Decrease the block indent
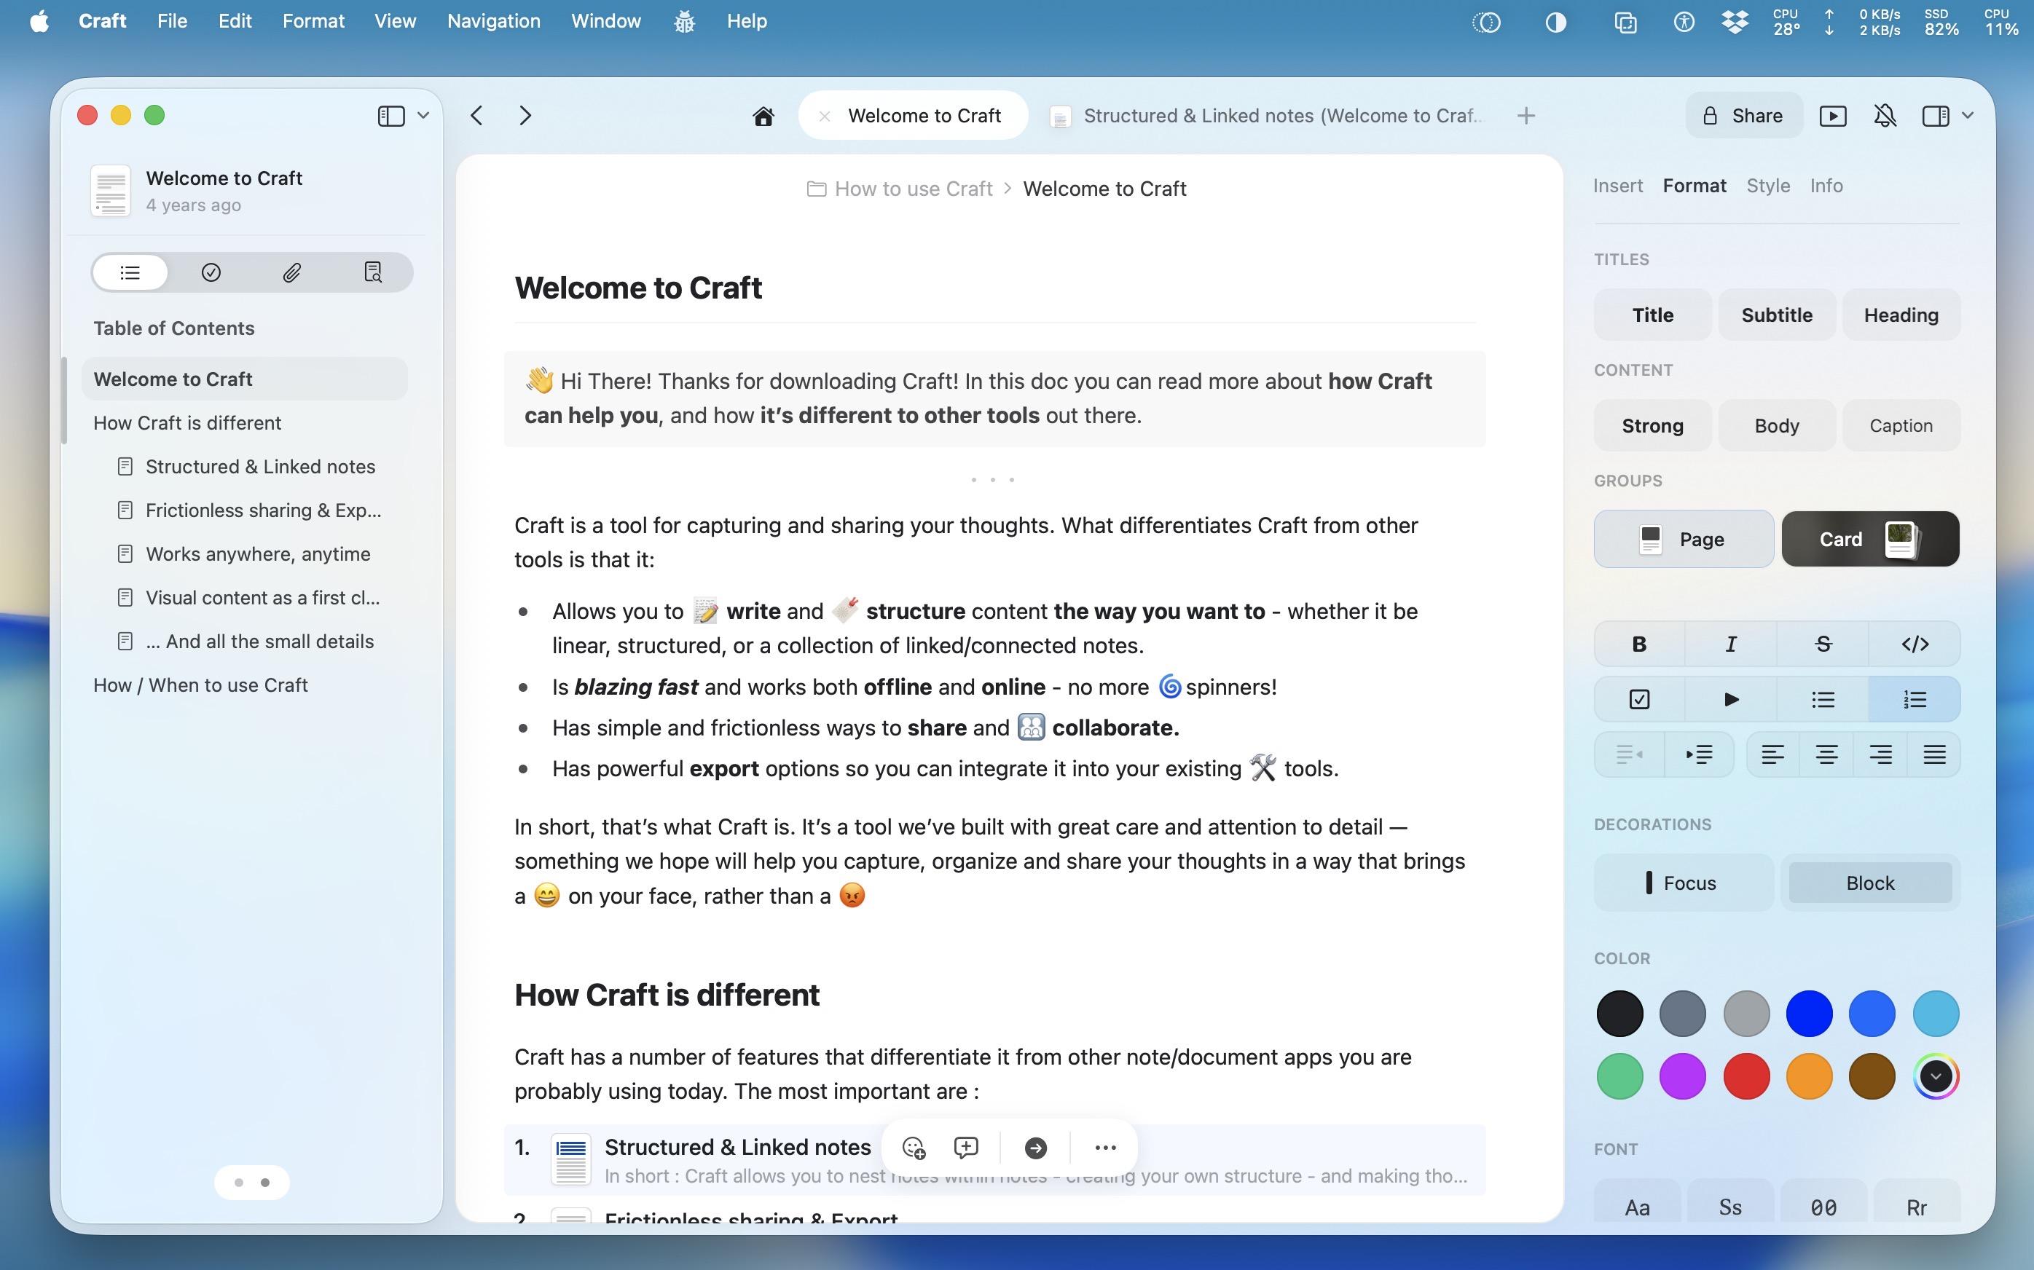This screenshot has width=2034, height=1270. pyautogui.click(x=1629, y=754)
